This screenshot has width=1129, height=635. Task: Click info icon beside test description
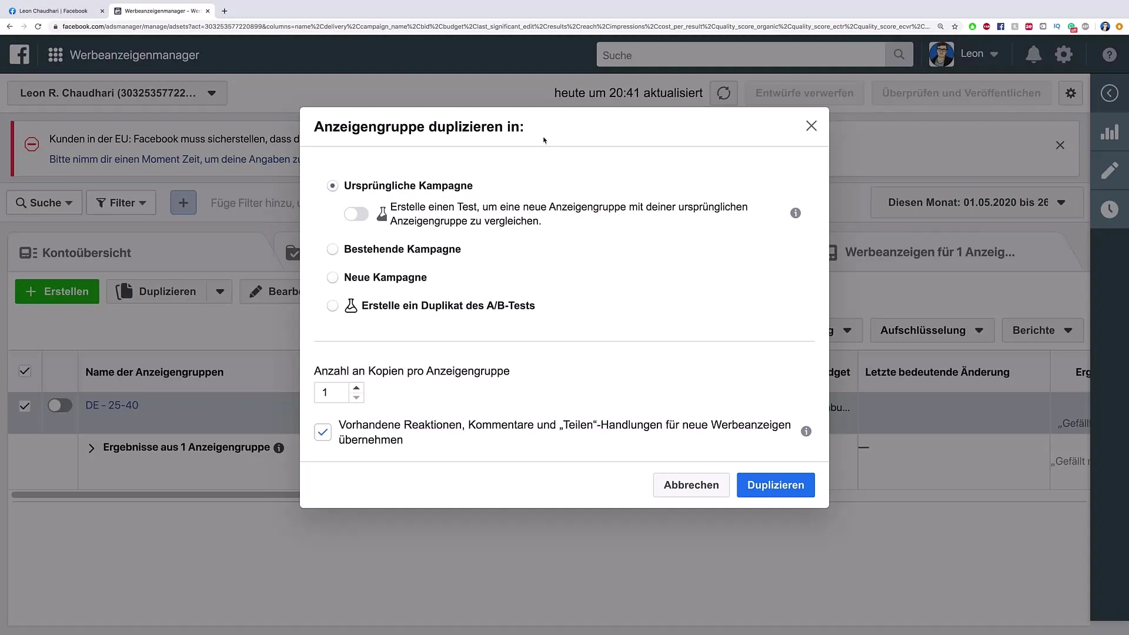click(796, 213)
